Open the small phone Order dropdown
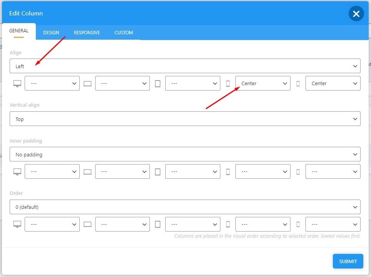 pyautogui.click(x=333, y=224)
